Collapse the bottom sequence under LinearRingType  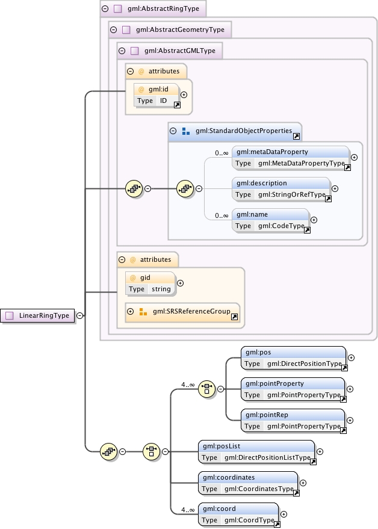[x=123, y=451]
